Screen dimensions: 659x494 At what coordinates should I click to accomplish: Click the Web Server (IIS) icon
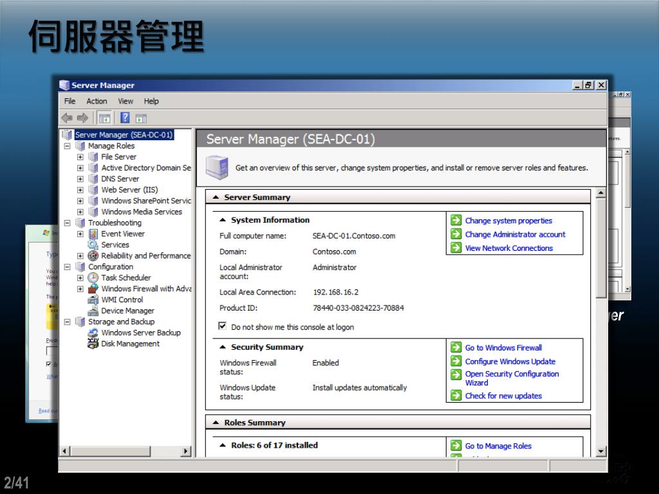[x=93, y=190]
